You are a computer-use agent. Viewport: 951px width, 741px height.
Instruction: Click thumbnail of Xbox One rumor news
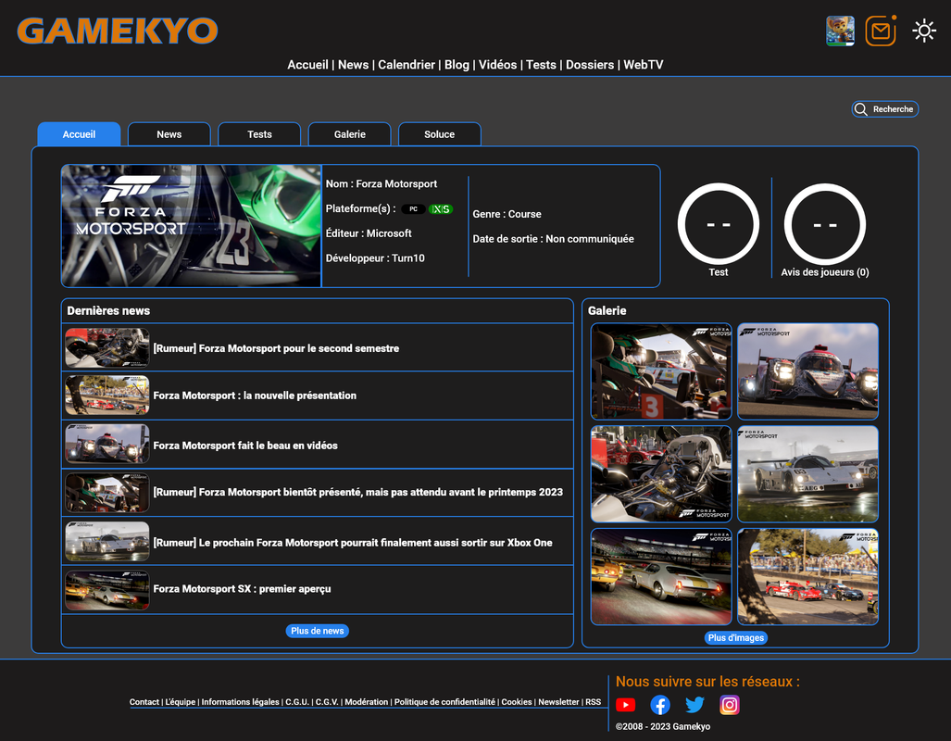point(107,541)
